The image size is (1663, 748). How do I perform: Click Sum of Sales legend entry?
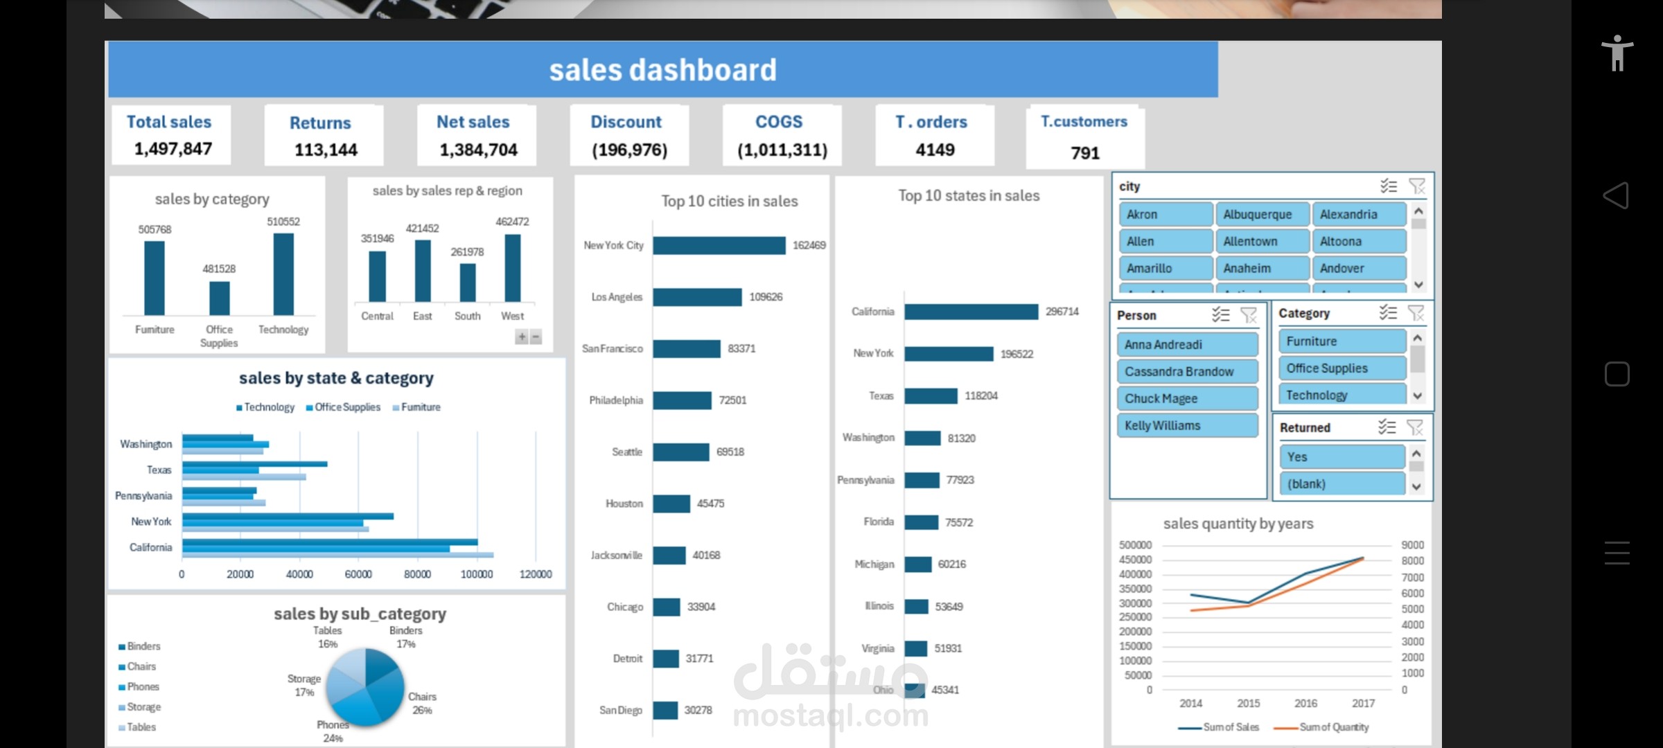pos(1218,727)
